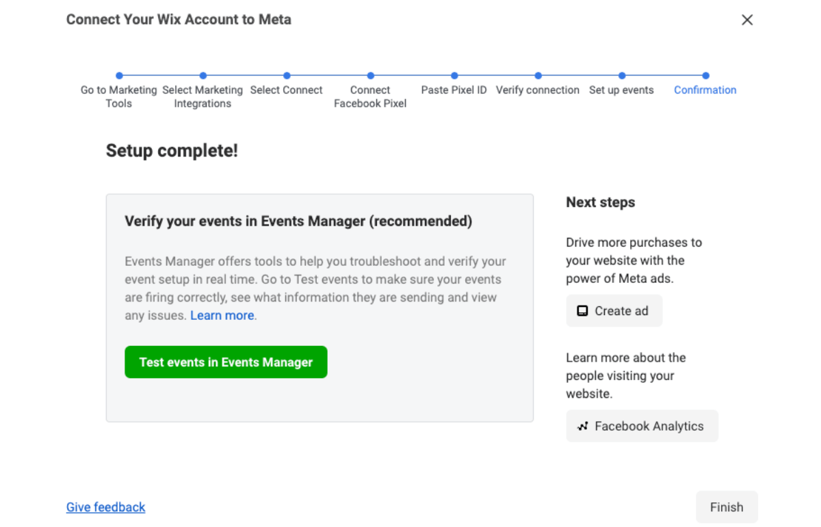Screen dimensions: 821x527
Task: Click the Paste Pixel ID step dot
Action: [x=454, y=76]
